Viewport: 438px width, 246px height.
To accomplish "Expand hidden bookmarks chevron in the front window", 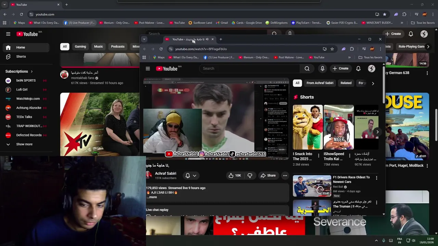I will coord(349,57).
